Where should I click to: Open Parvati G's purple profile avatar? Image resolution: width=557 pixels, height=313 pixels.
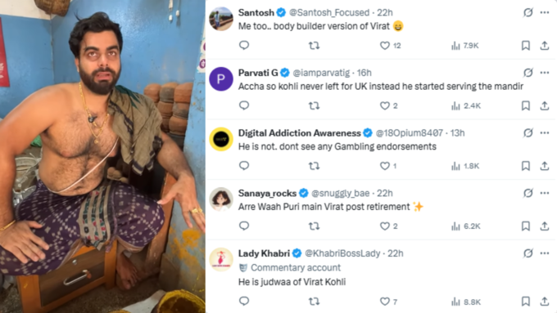[221, 78]
